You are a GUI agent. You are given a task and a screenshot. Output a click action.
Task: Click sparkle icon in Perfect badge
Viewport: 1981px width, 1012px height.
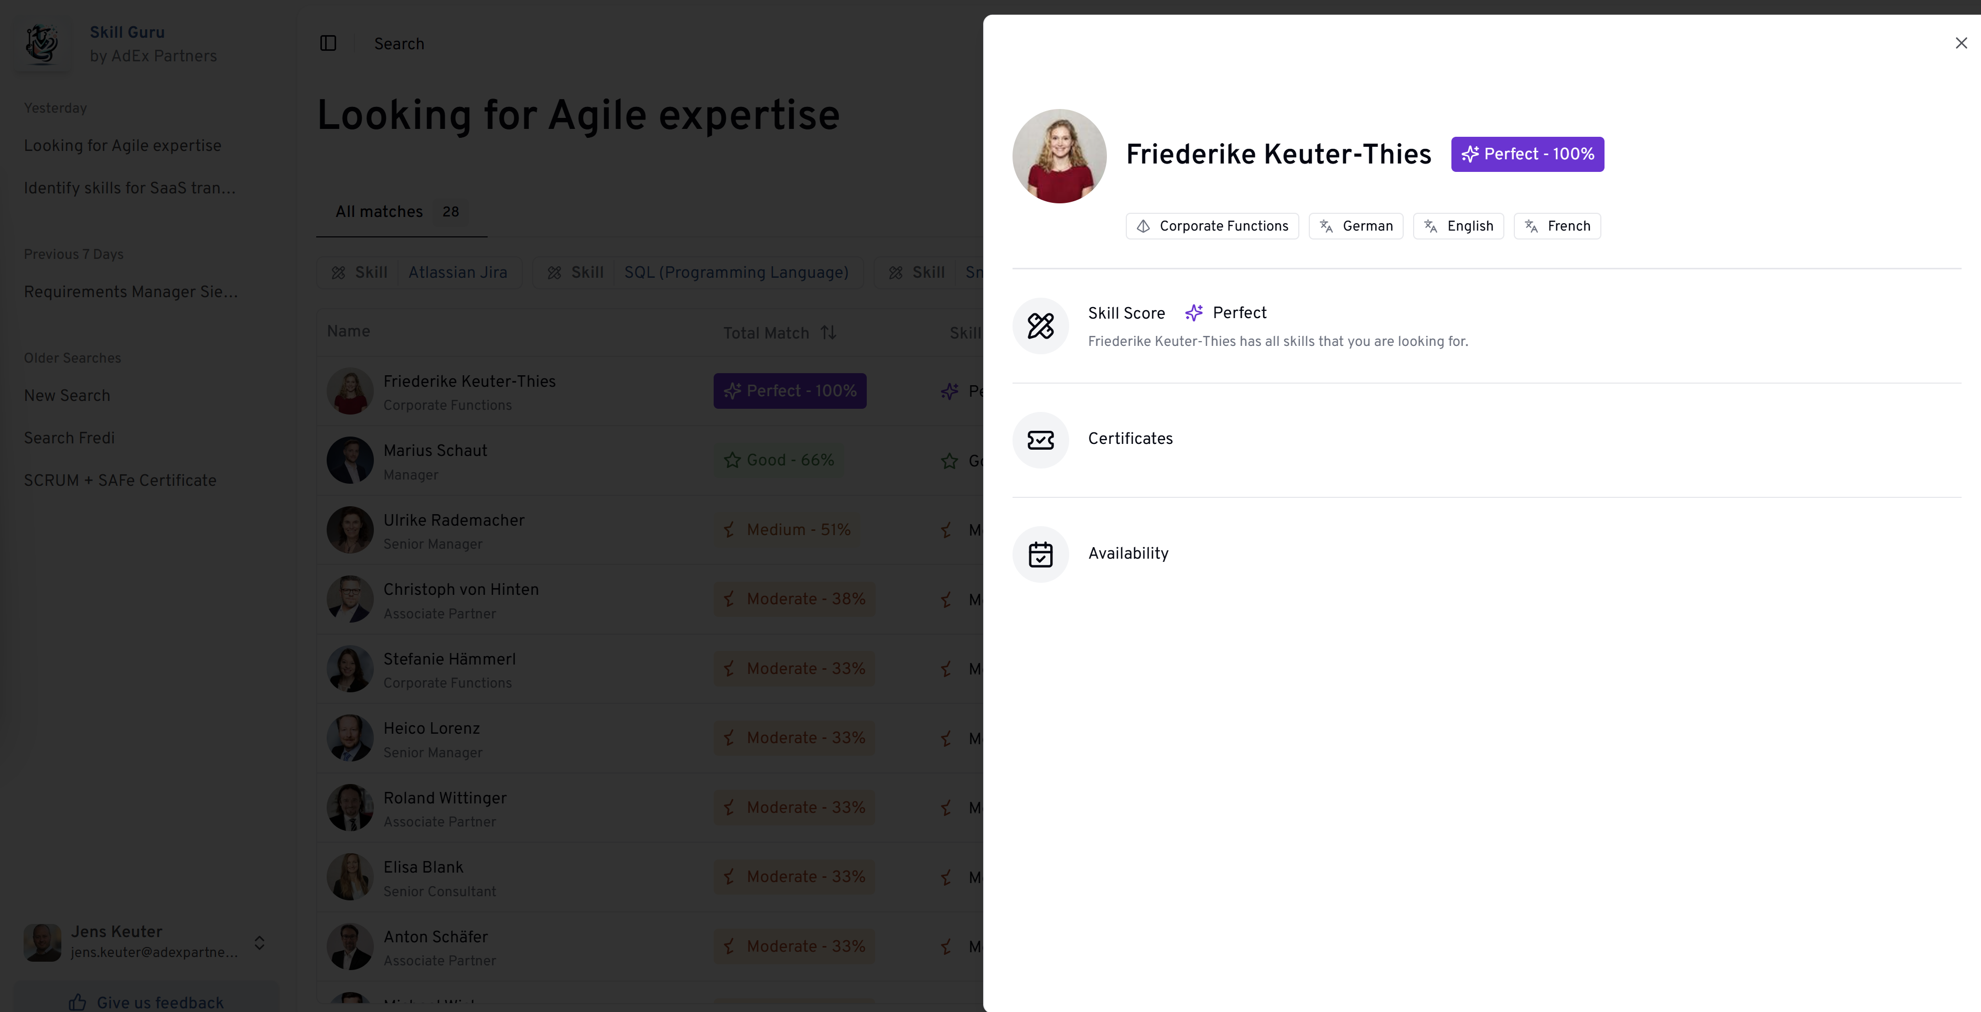pyautogui.click(x=1470, y=155)
